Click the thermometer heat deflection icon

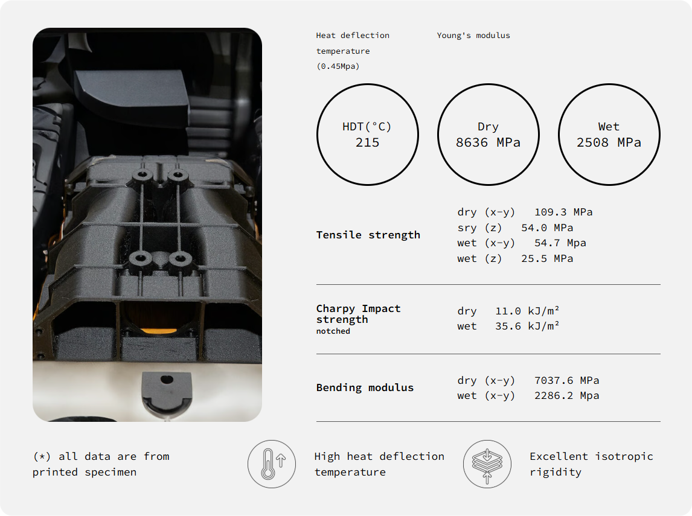pyautogui.click(x=271, y=464)
